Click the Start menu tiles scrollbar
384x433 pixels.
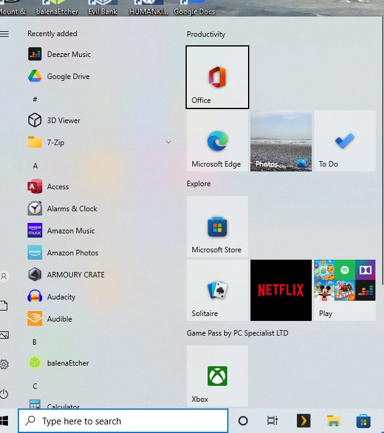coord(383,151)
